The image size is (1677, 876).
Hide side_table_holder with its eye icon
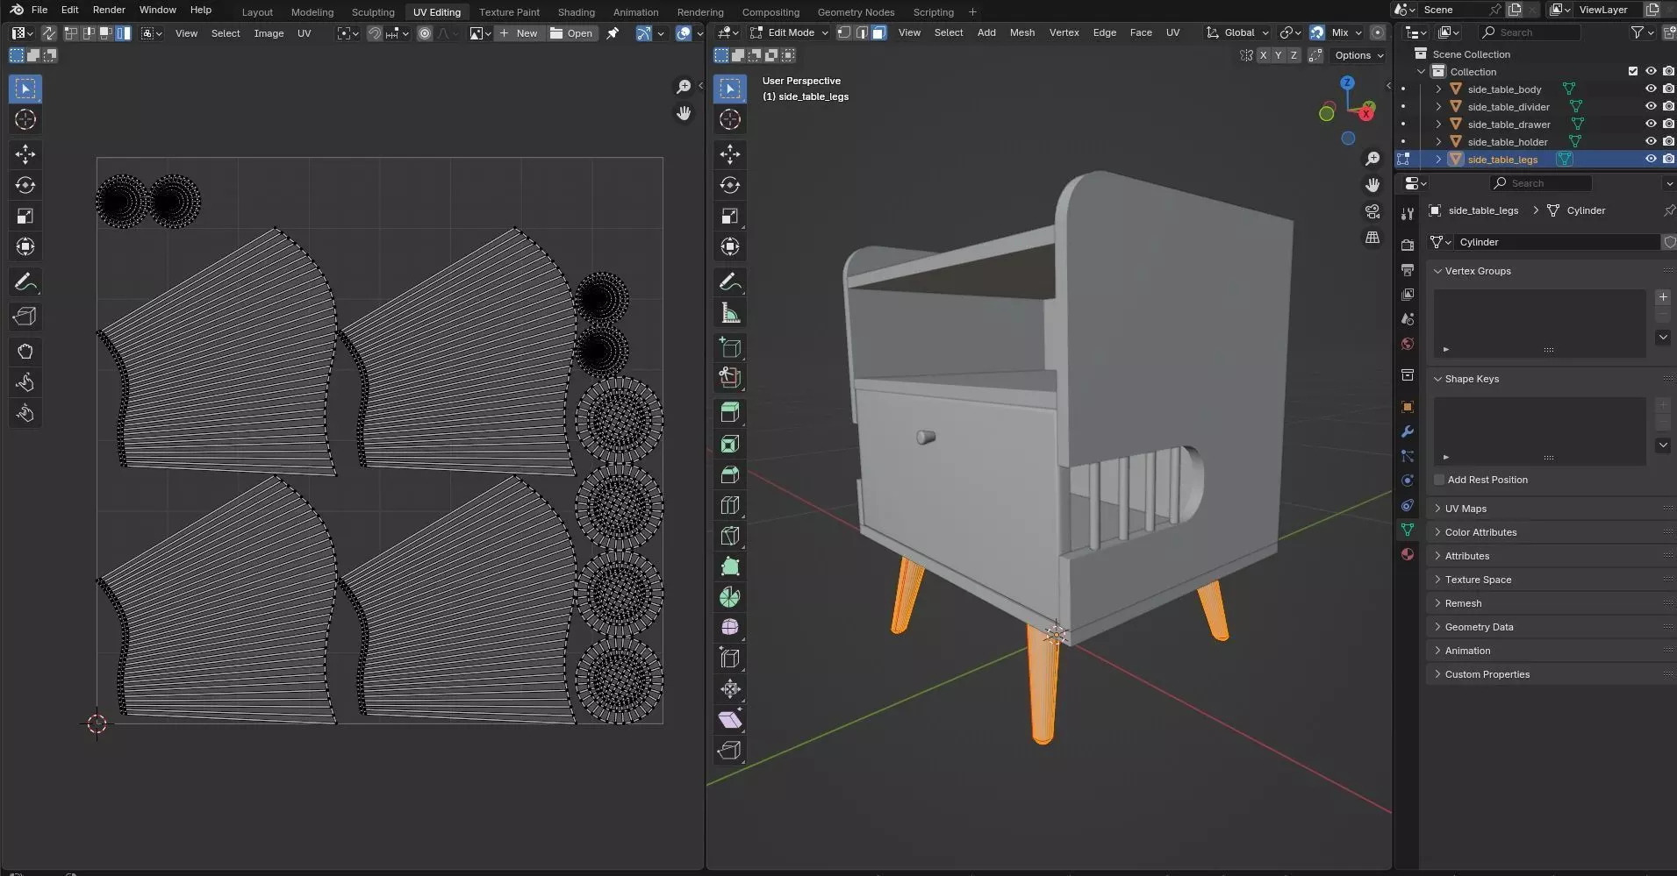(x=1651, y=141)
